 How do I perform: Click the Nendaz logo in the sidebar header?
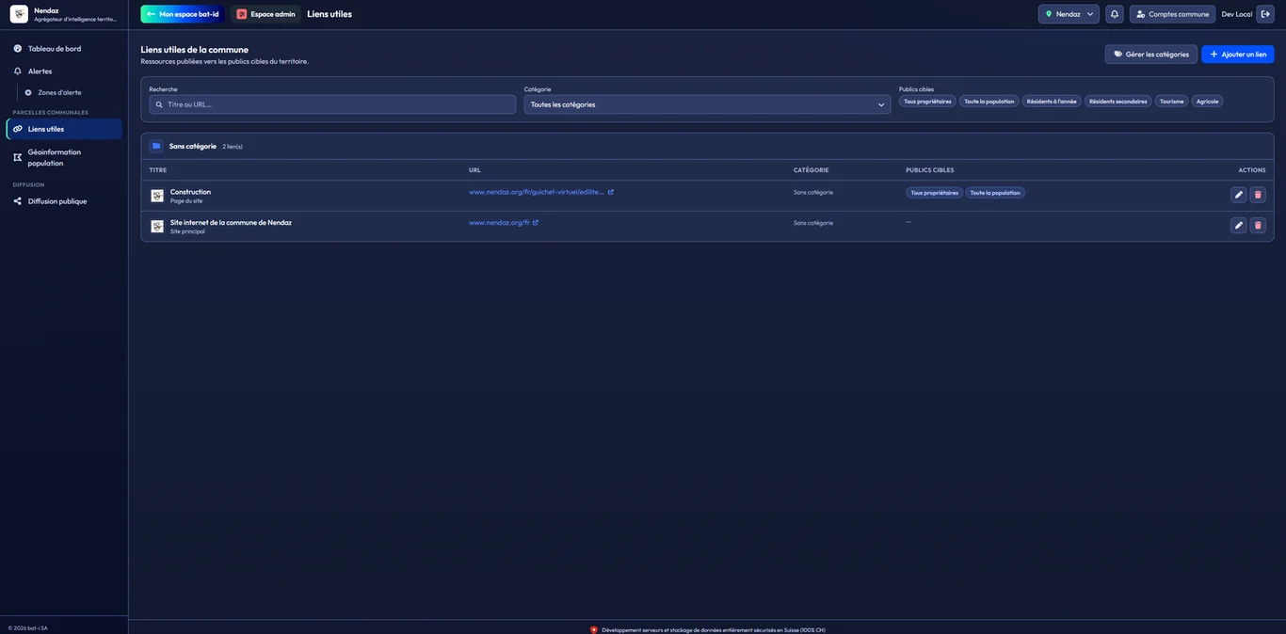tap(19, 14)
